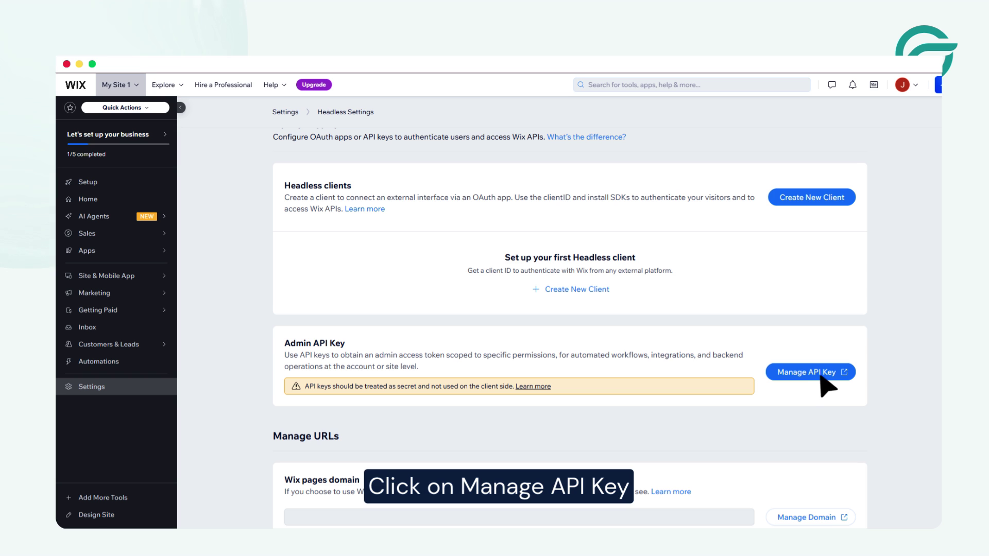Screen dimensions: 989x556
Task: Click the Marketing megaphone icon
Action: (x=69, y=293)
